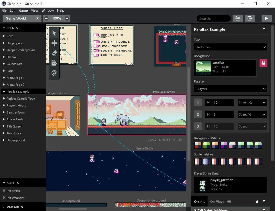Expand the Deep Space scene arrow
The width and height of the screenshot is (275, 211).
pyautogui.click(x=4, y=43)
